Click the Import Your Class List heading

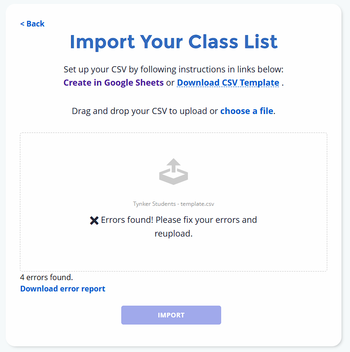(x=173, y=42)
